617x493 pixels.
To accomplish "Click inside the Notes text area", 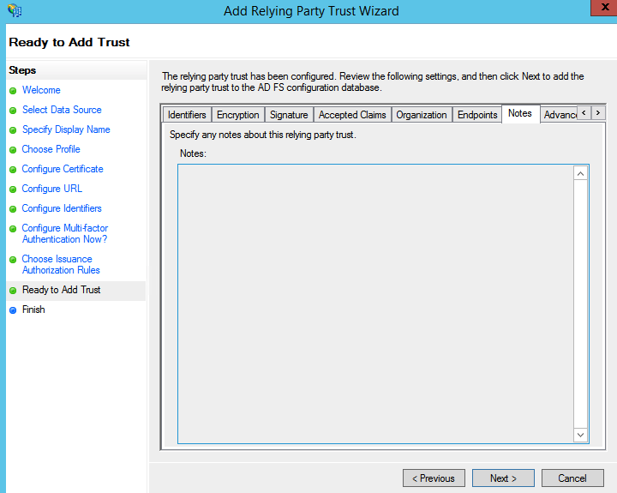I will (376, 304).
